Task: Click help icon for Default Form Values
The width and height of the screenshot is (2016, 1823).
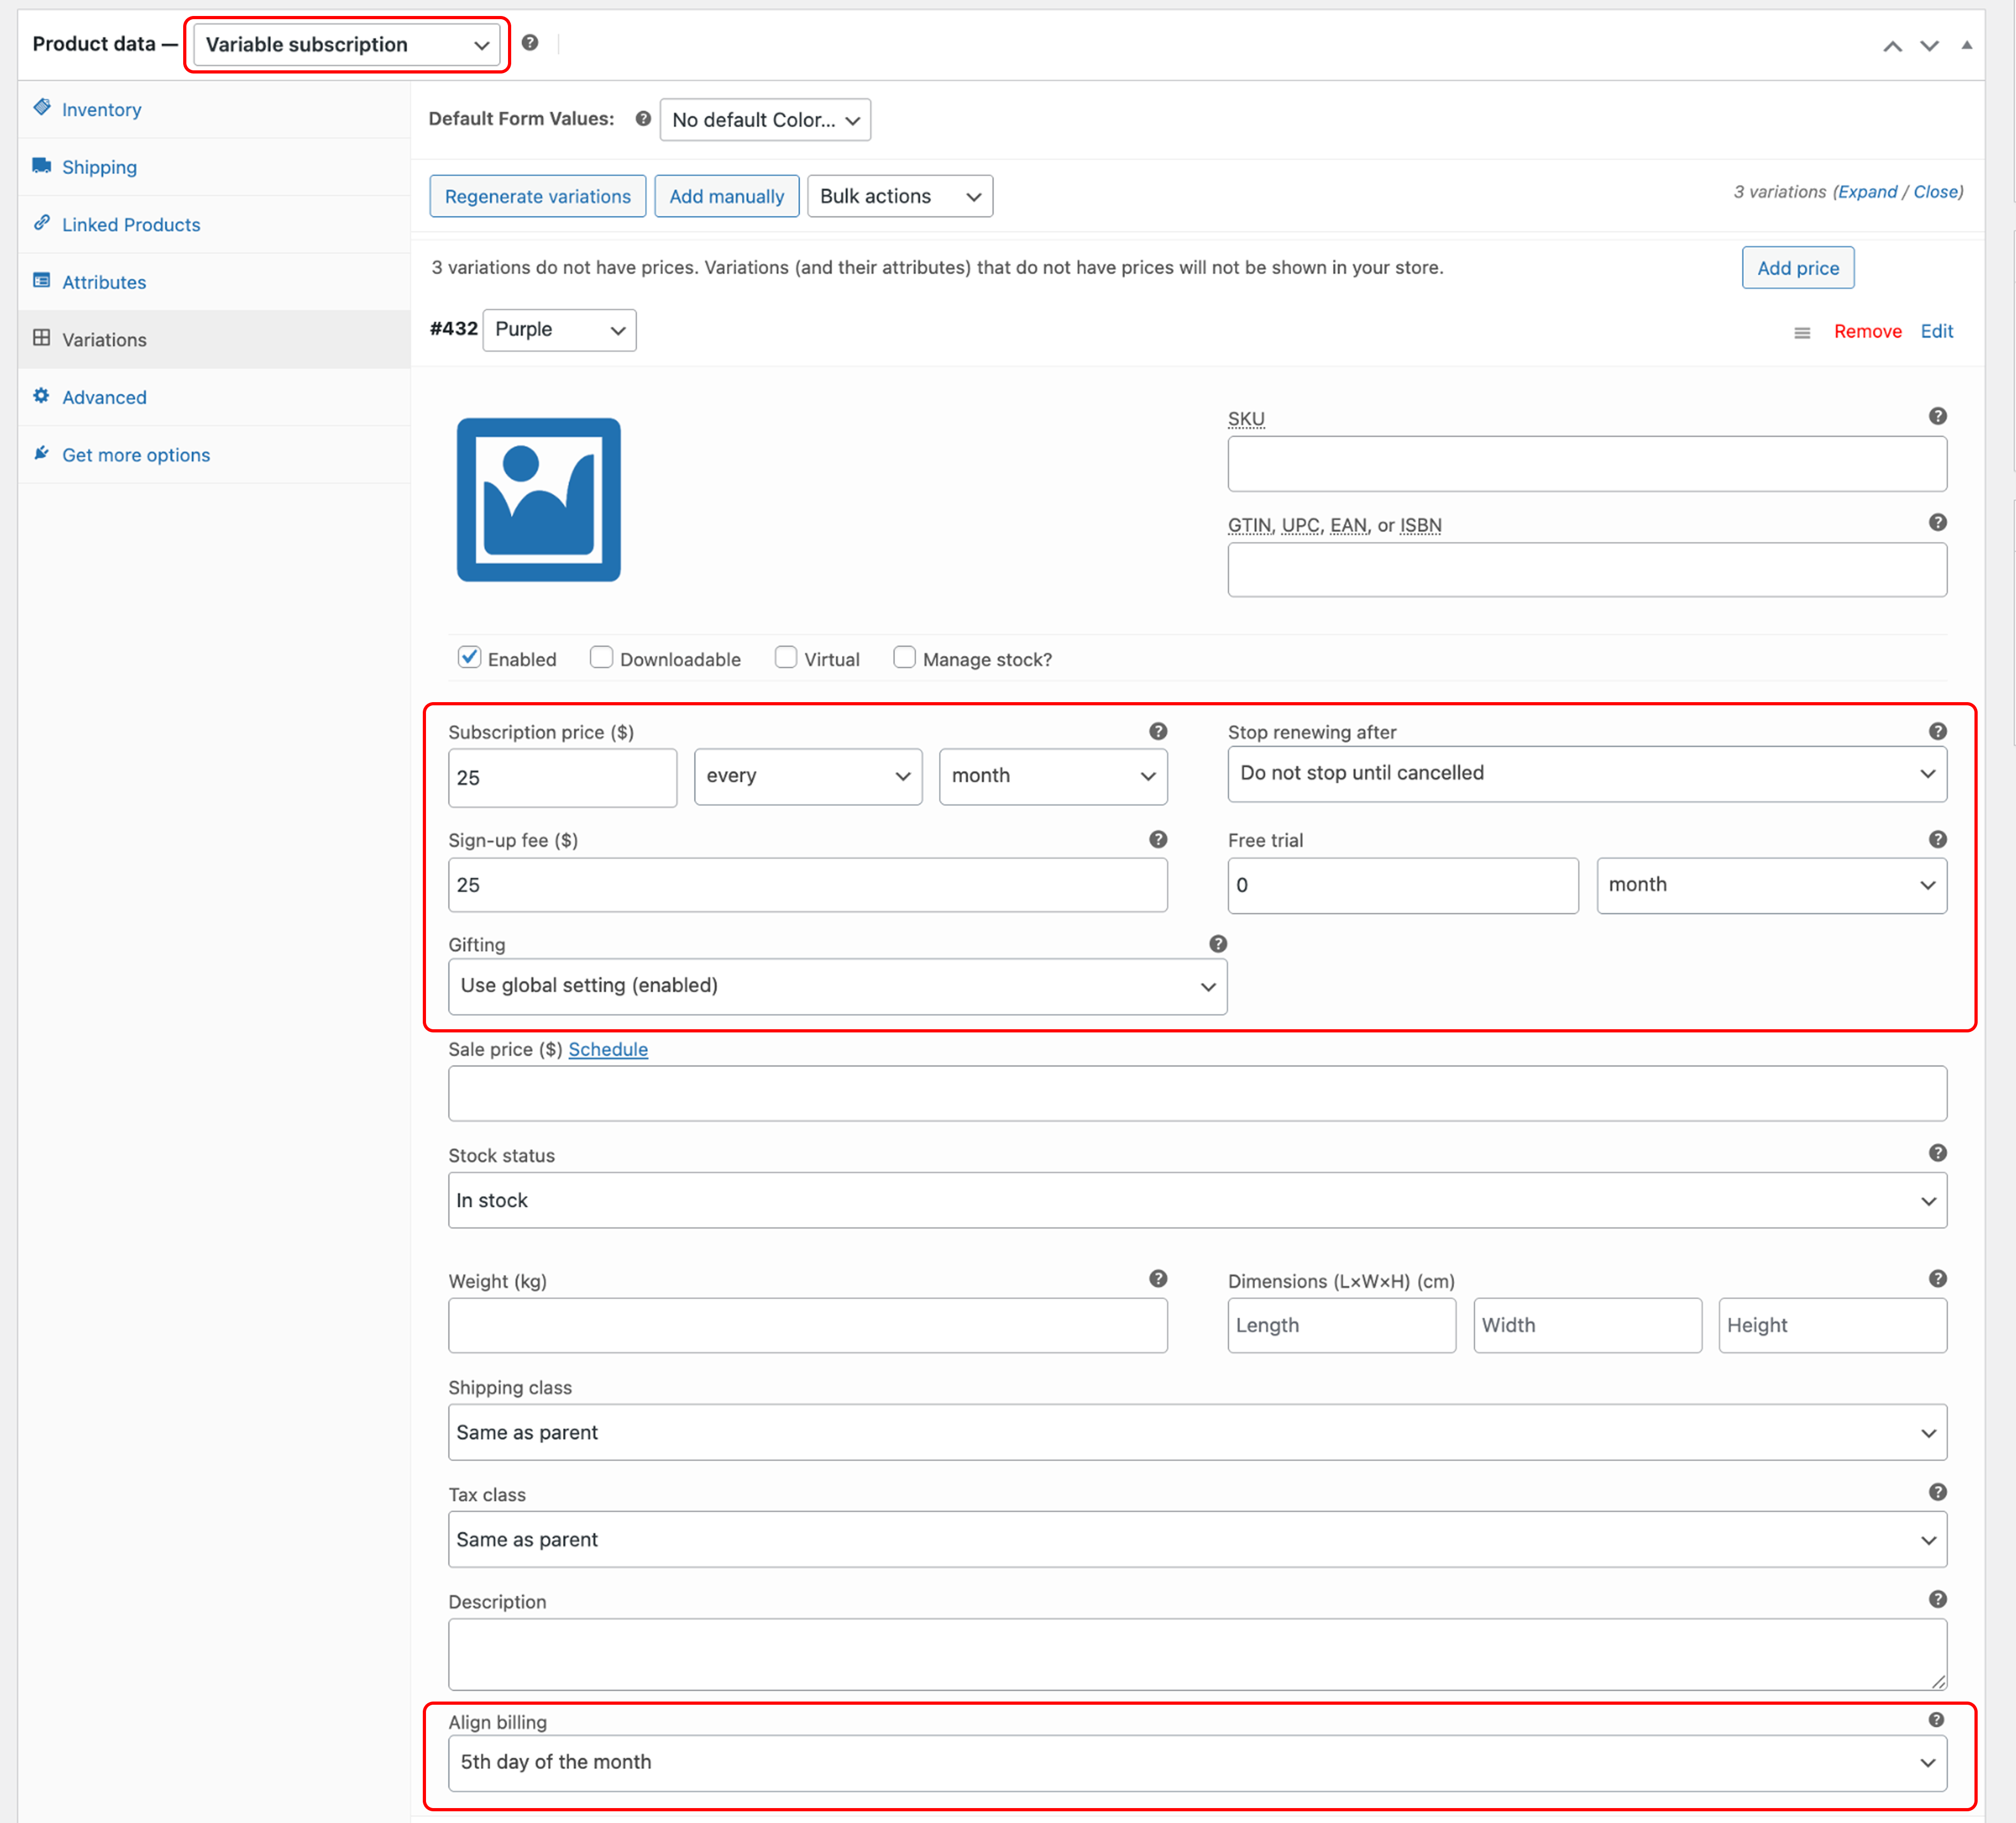Action: tap(643, 118)
